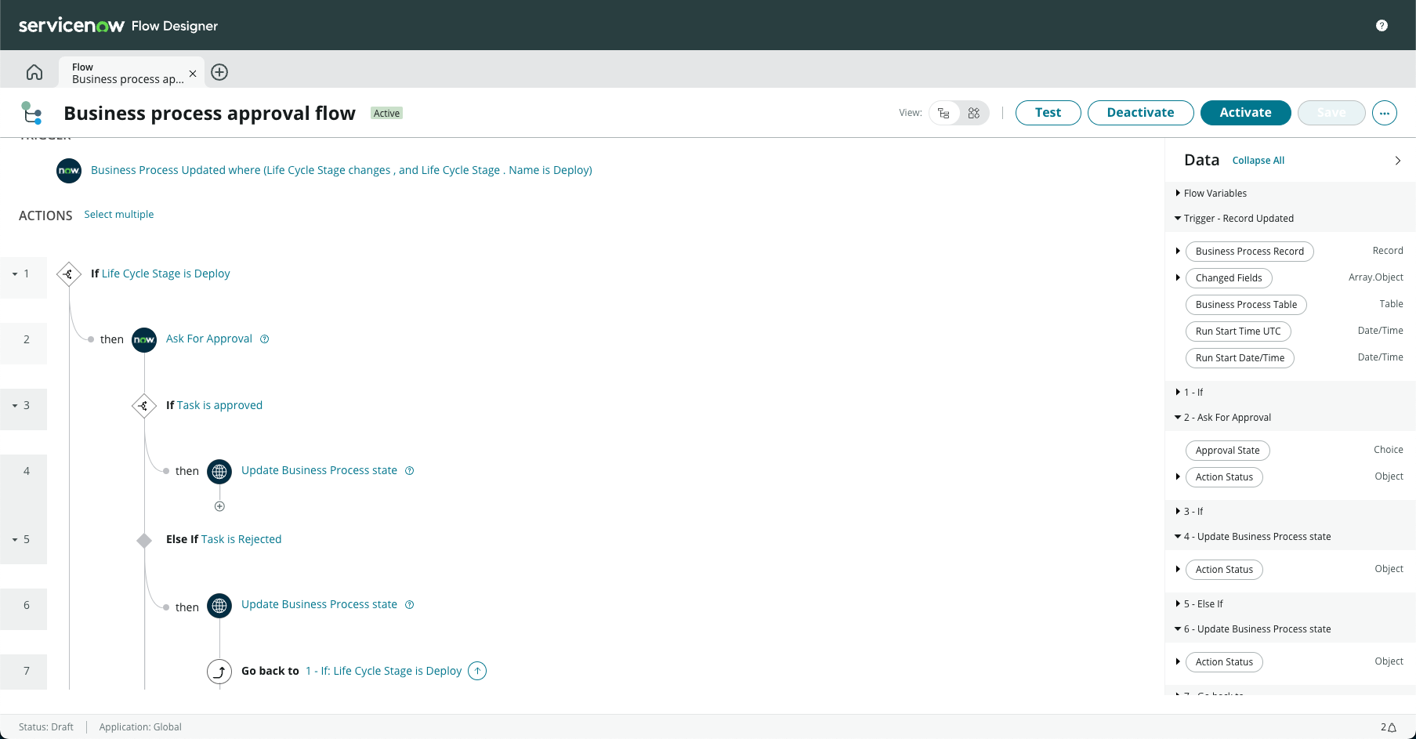Open the Business Process Updated trigger link
The image size is (1416, 739).
coord(342,170)
